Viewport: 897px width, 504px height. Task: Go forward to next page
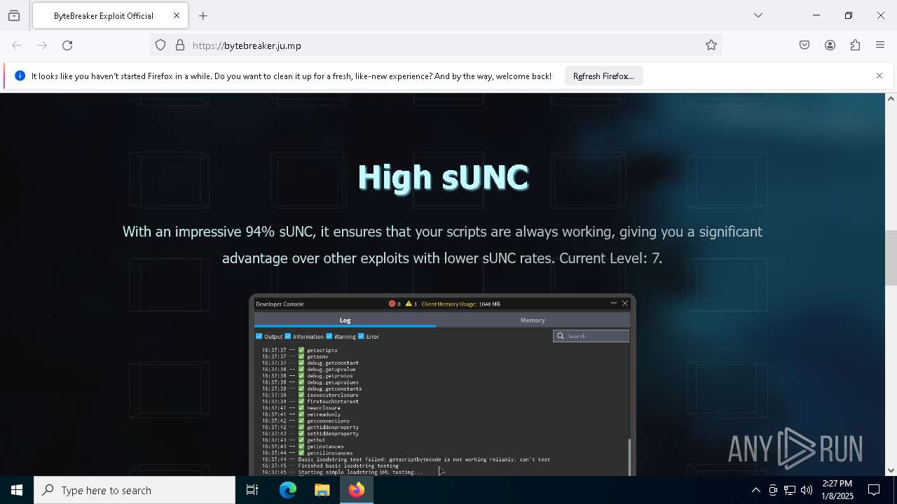42,45
